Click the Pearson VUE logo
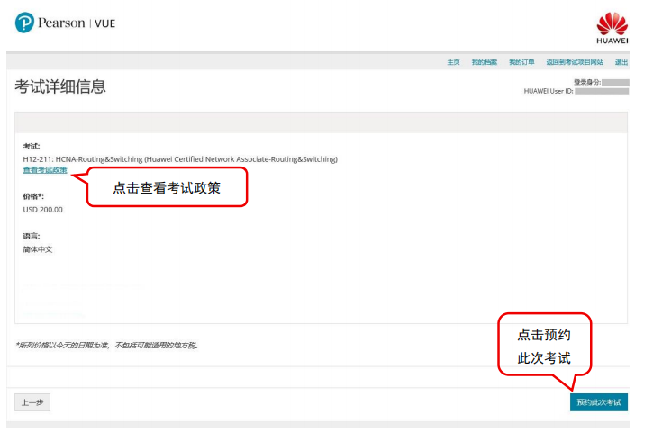Screen dimensions: 653x433 pyautogui.click(x=65, y=23)
